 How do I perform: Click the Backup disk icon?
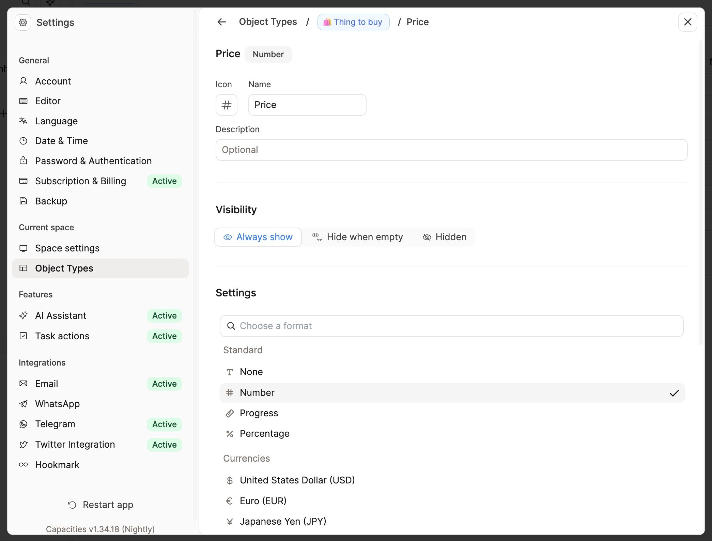tap(23, 201)
